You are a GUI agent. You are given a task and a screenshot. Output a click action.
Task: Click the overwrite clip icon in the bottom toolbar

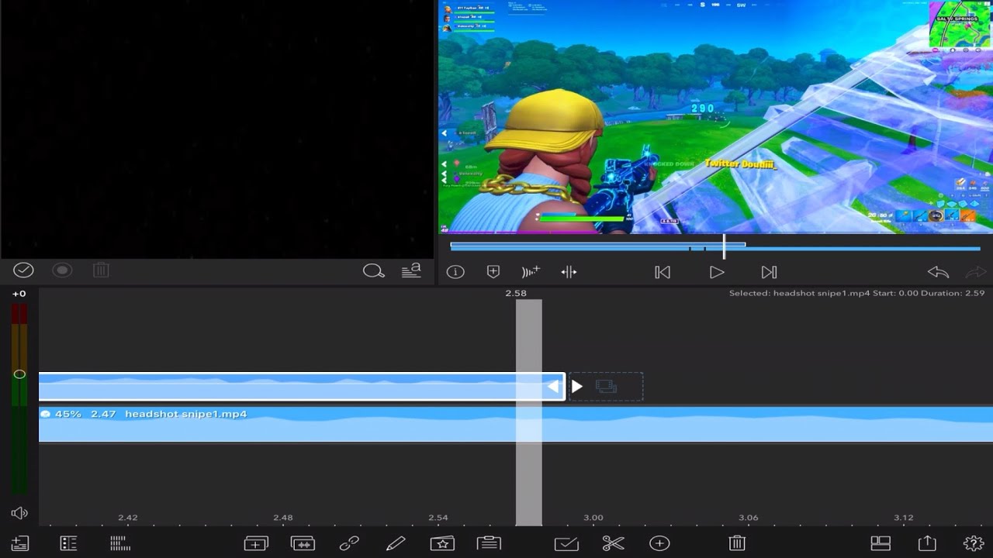coord(303,543)
